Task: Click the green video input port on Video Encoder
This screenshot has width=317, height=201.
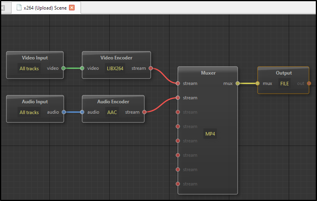Action: (82, 68)
